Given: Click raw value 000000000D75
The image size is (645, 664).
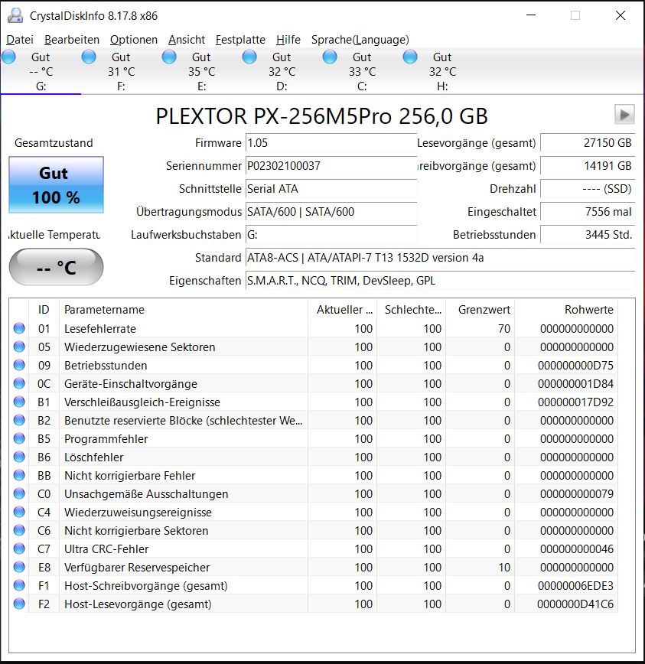Looking at the screenshot, I should click(575, 365).
